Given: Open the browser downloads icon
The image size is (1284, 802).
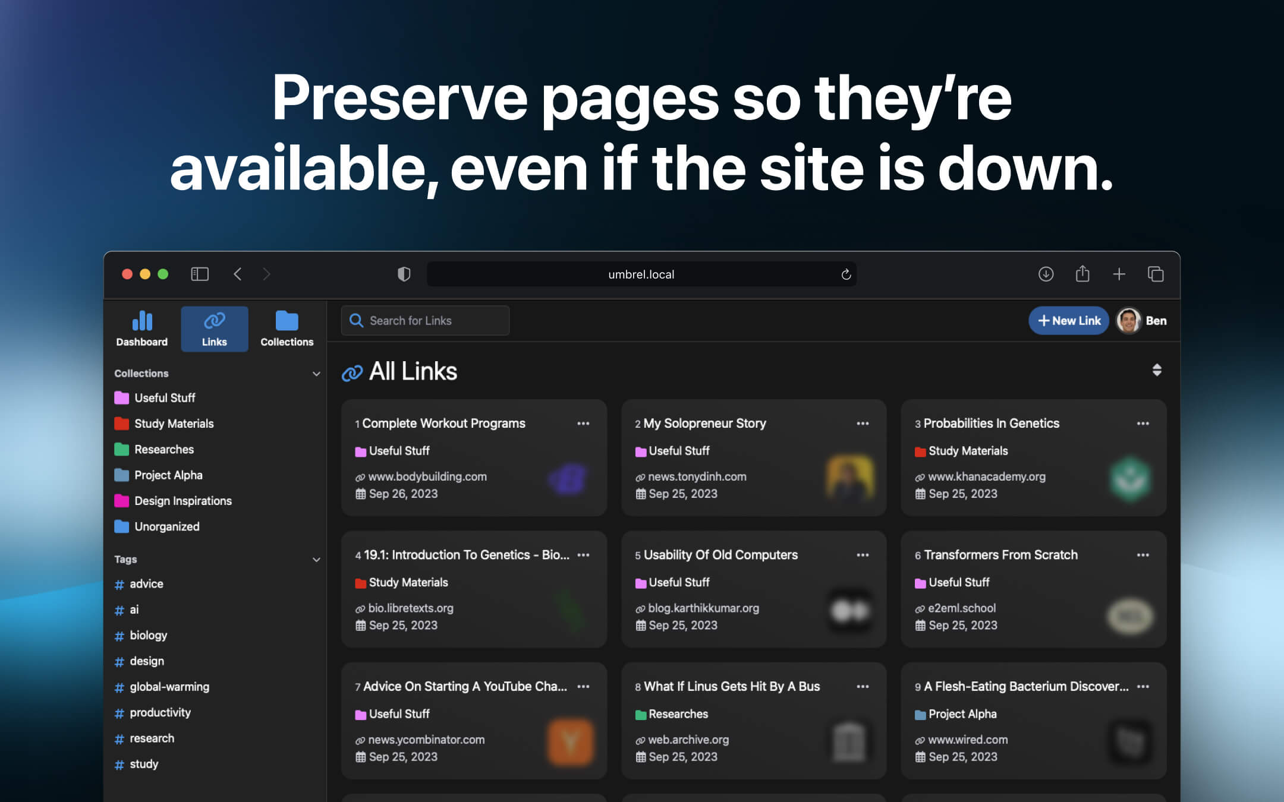Looking at the screenshot, I should pos(1046,274).
